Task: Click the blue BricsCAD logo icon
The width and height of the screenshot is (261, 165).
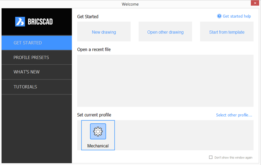Action: 20,22
